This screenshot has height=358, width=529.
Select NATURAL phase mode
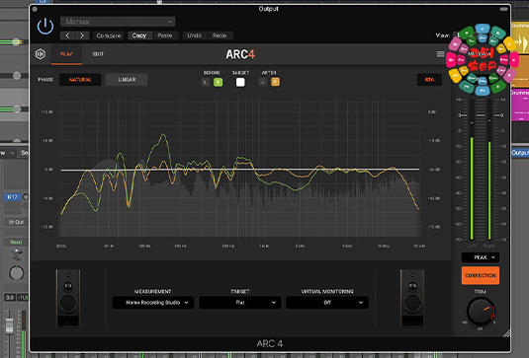(80, 80)
